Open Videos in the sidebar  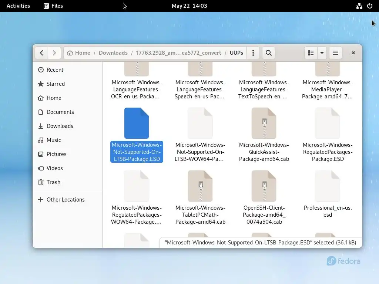(x=67, y=168)
